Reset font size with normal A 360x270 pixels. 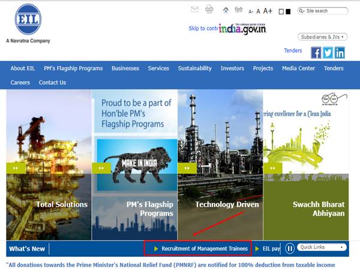click(x=258, y=11)
